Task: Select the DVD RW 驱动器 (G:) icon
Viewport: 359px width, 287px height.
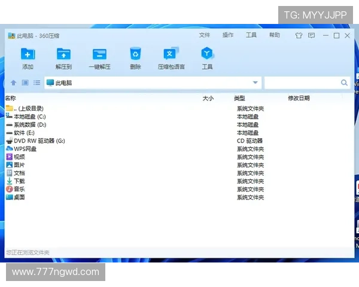Action: pyautogui.click(x=10, y=141)
